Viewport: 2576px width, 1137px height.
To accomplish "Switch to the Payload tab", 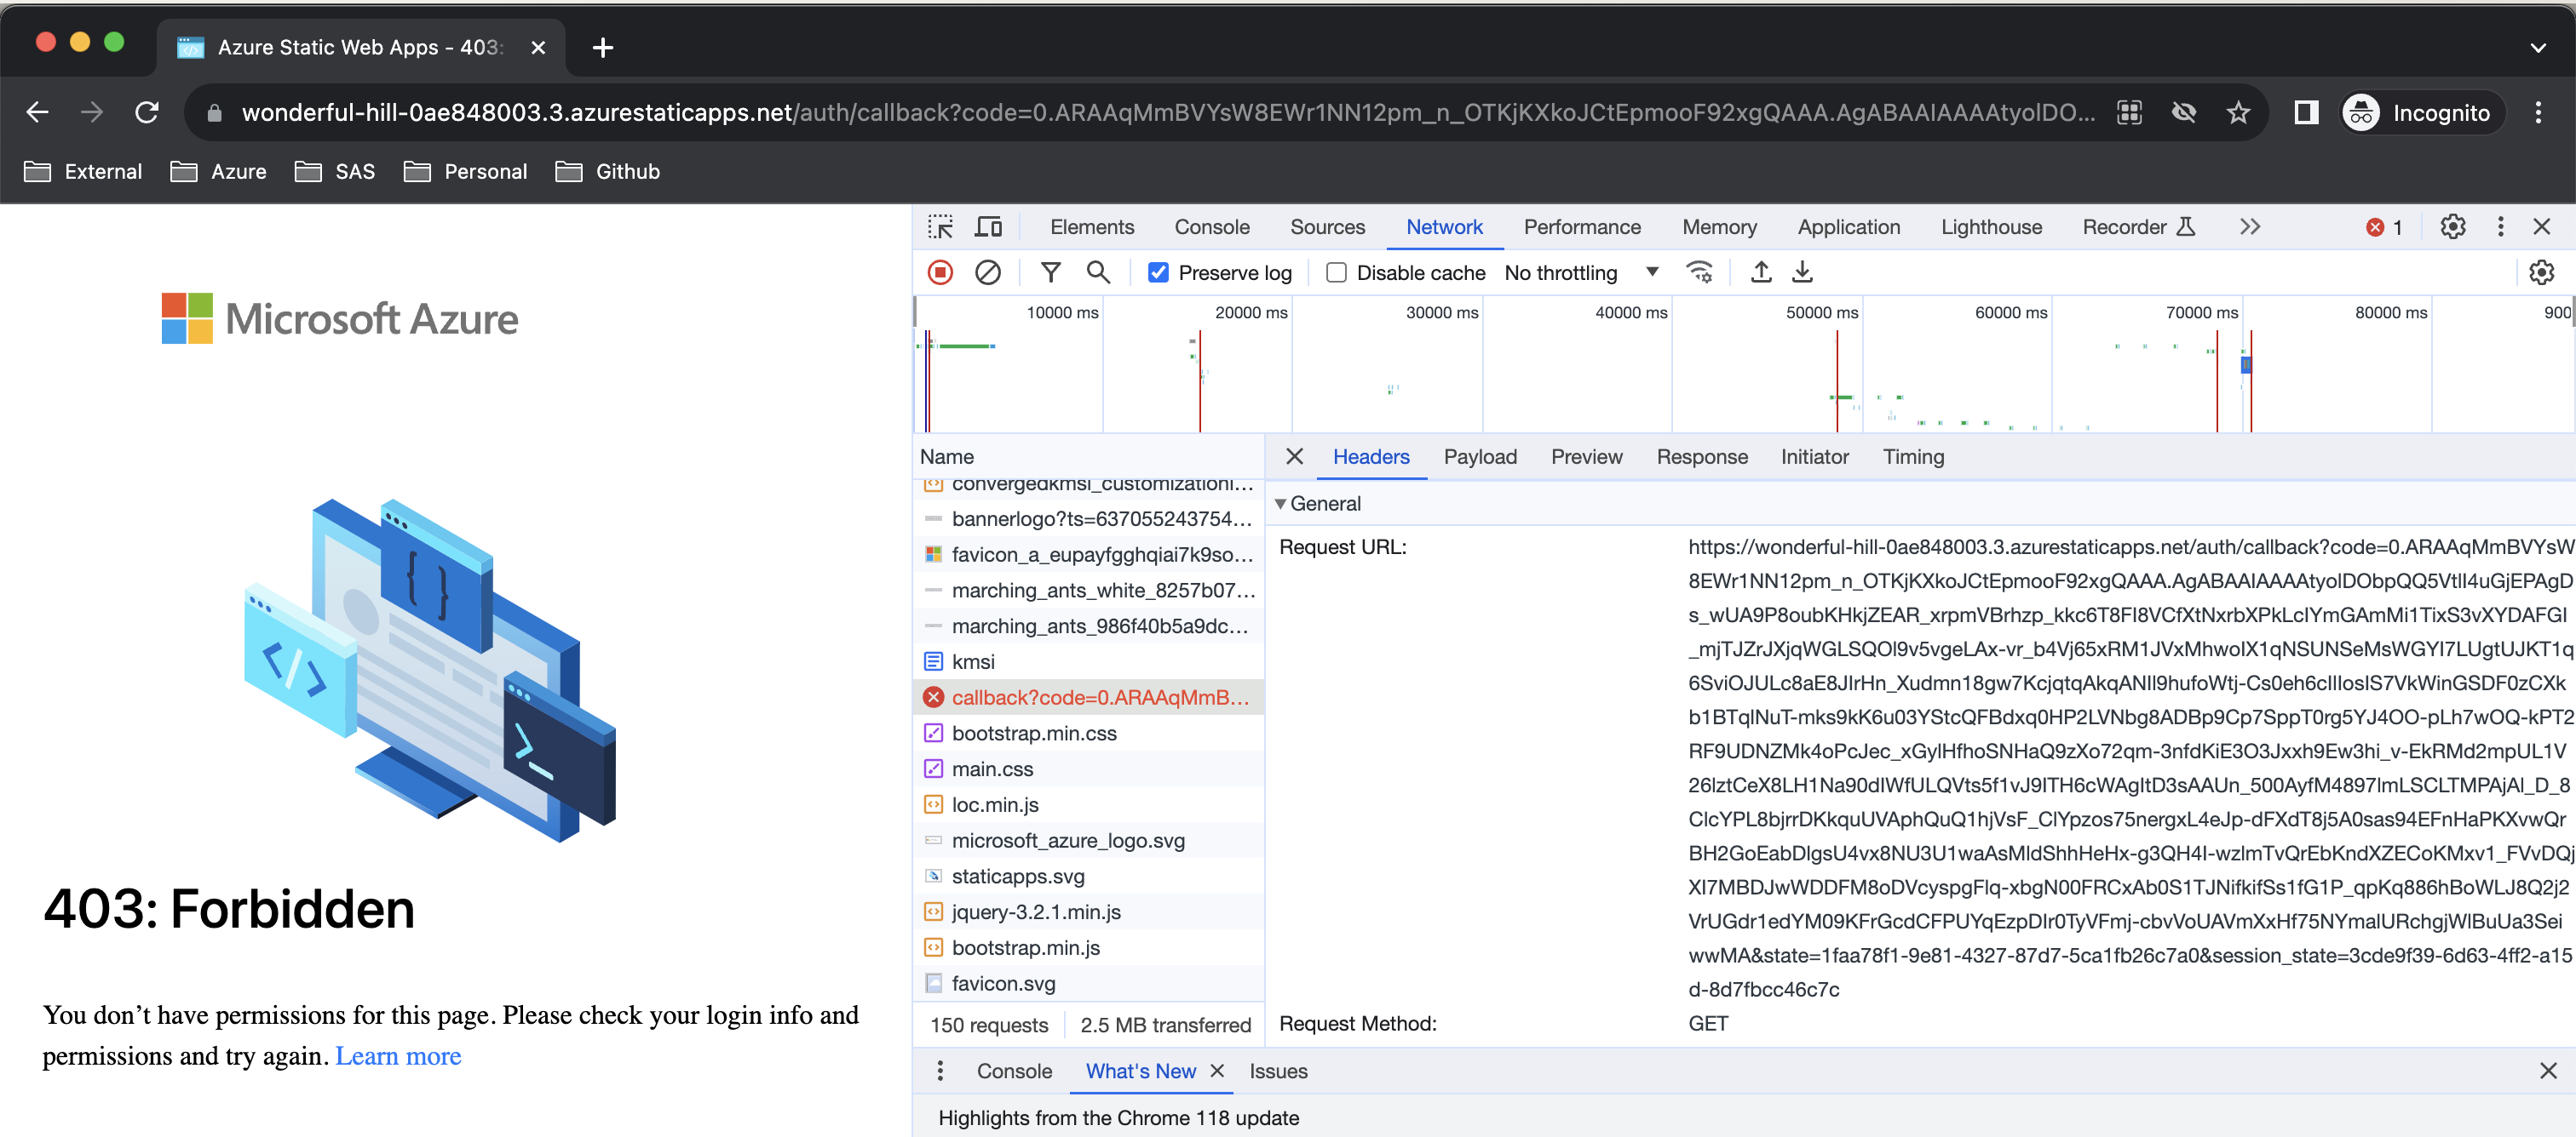I will tap(1480, 457).
